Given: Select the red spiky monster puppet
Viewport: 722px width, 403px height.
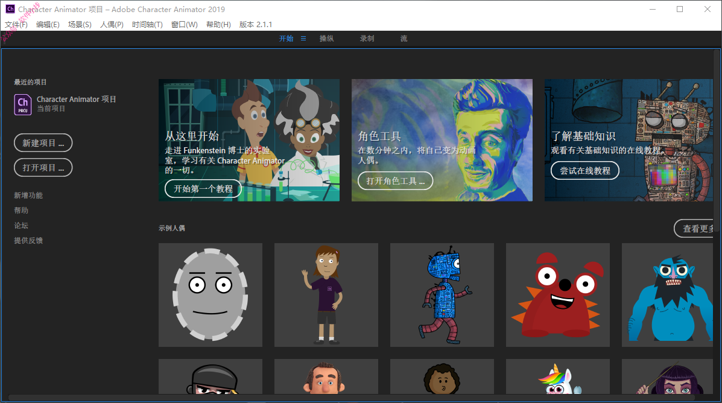Looking at the screenshot, I should (x=557, y=295).
